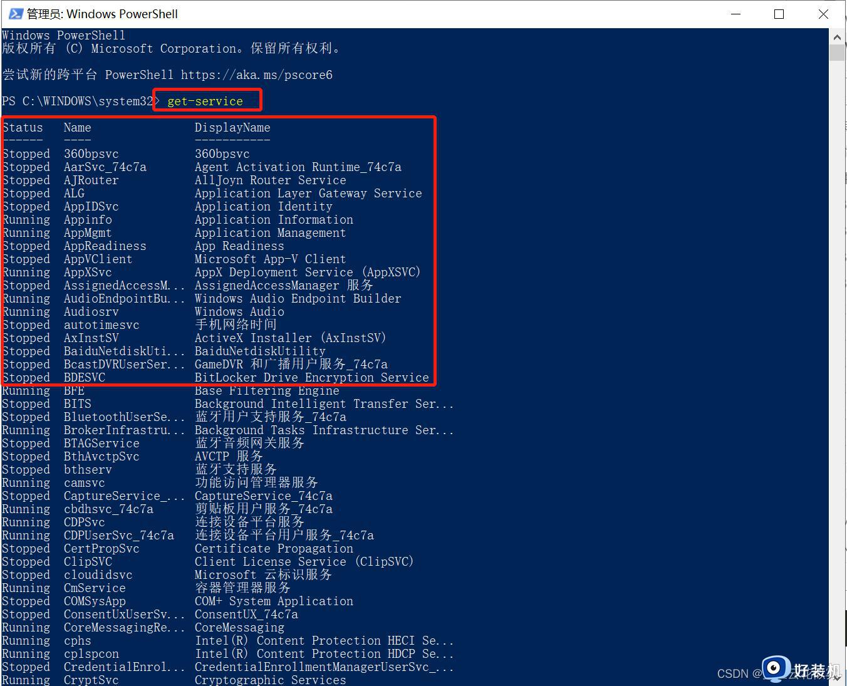Select the AarSvc_74c7a service name
The height and width of the screenshot is (686, 847).
(105, 167)
